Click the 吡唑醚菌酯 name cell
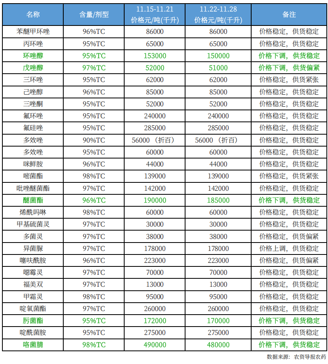This screenshot has width=328, height=364. pyautogui.click(x=33, y=188)
